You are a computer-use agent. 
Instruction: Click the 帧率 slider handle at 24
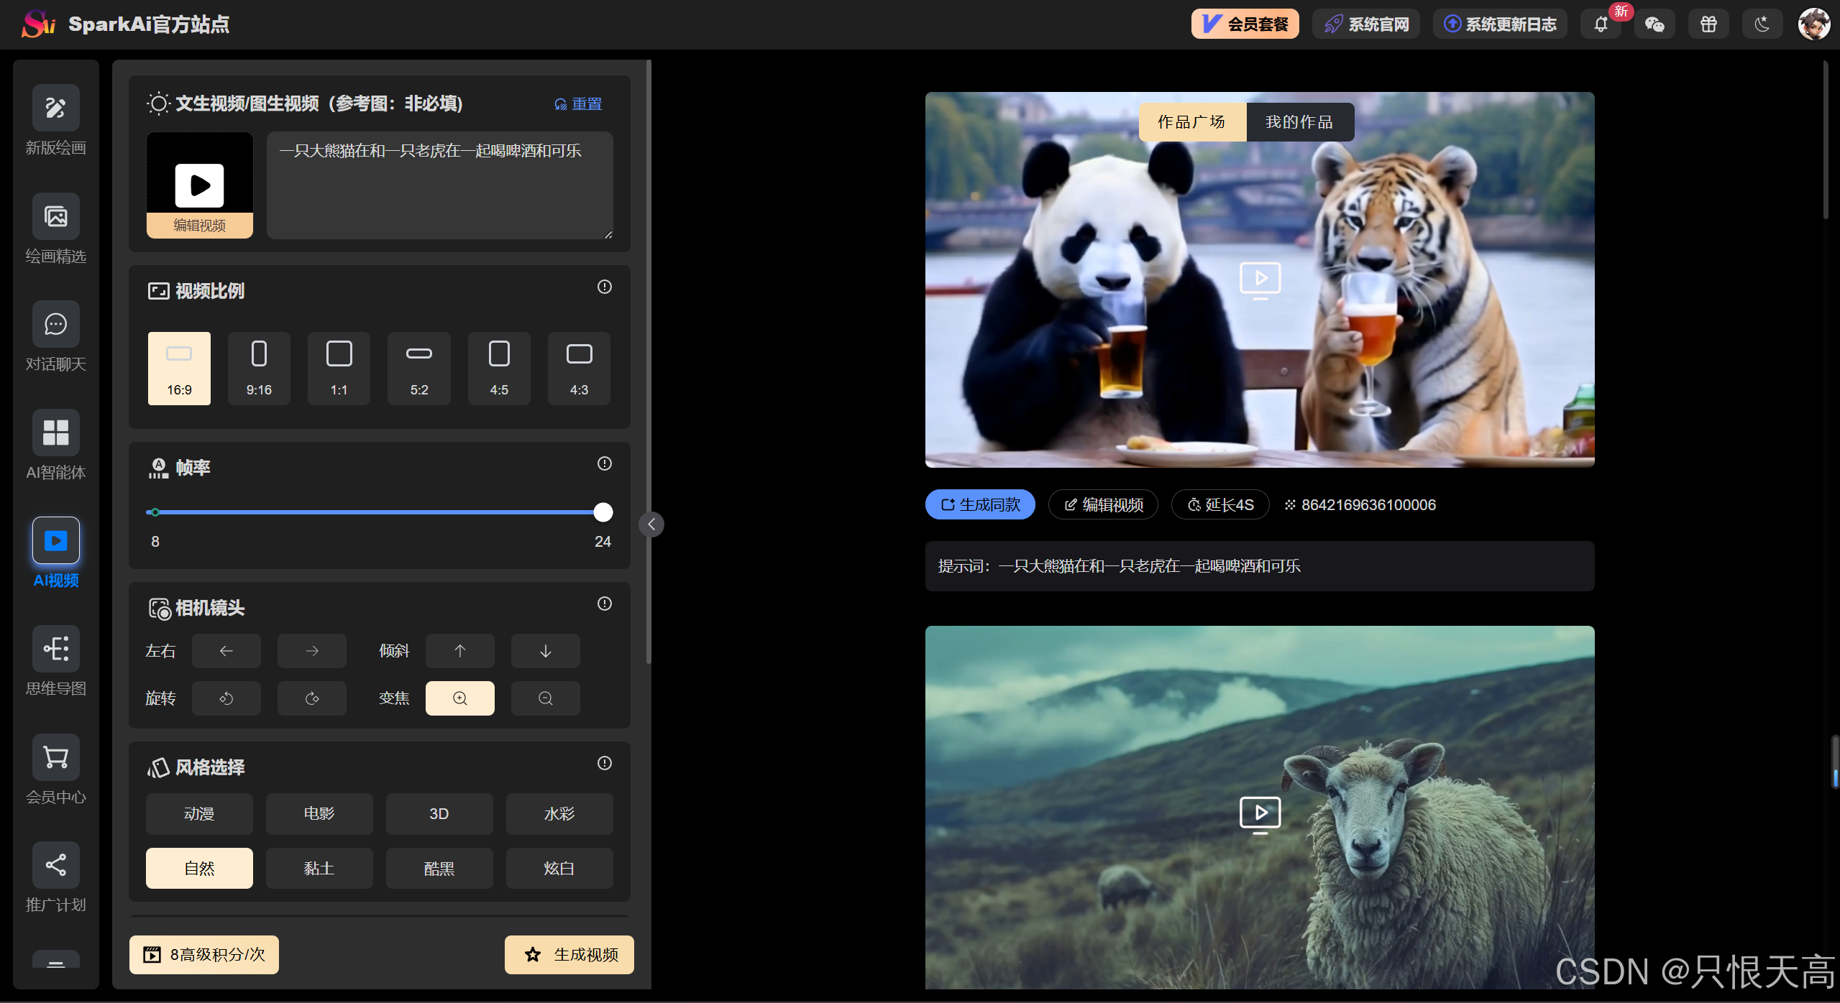pyautogui.click(x=603, y=512)
